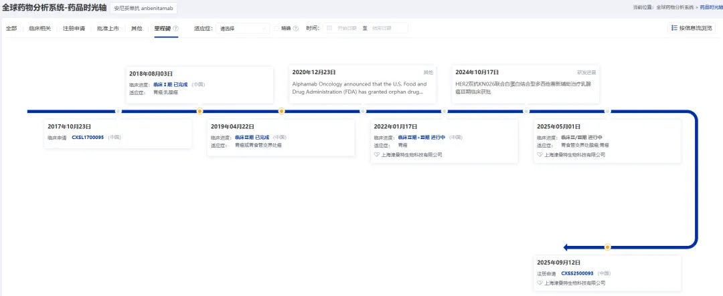This screenshot has width=723, height=296.
Task: Click the heart icon in 2025年09月12日 card
Action: [540, 283]
